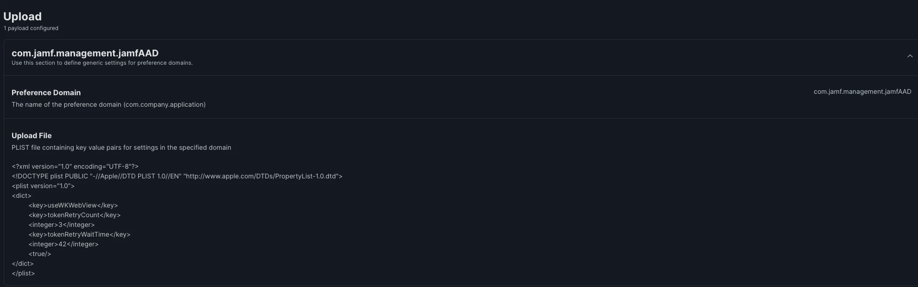Select the plist version="1.0" line
This screenshot has height=287, width=918.
click(x=43, y=186)
